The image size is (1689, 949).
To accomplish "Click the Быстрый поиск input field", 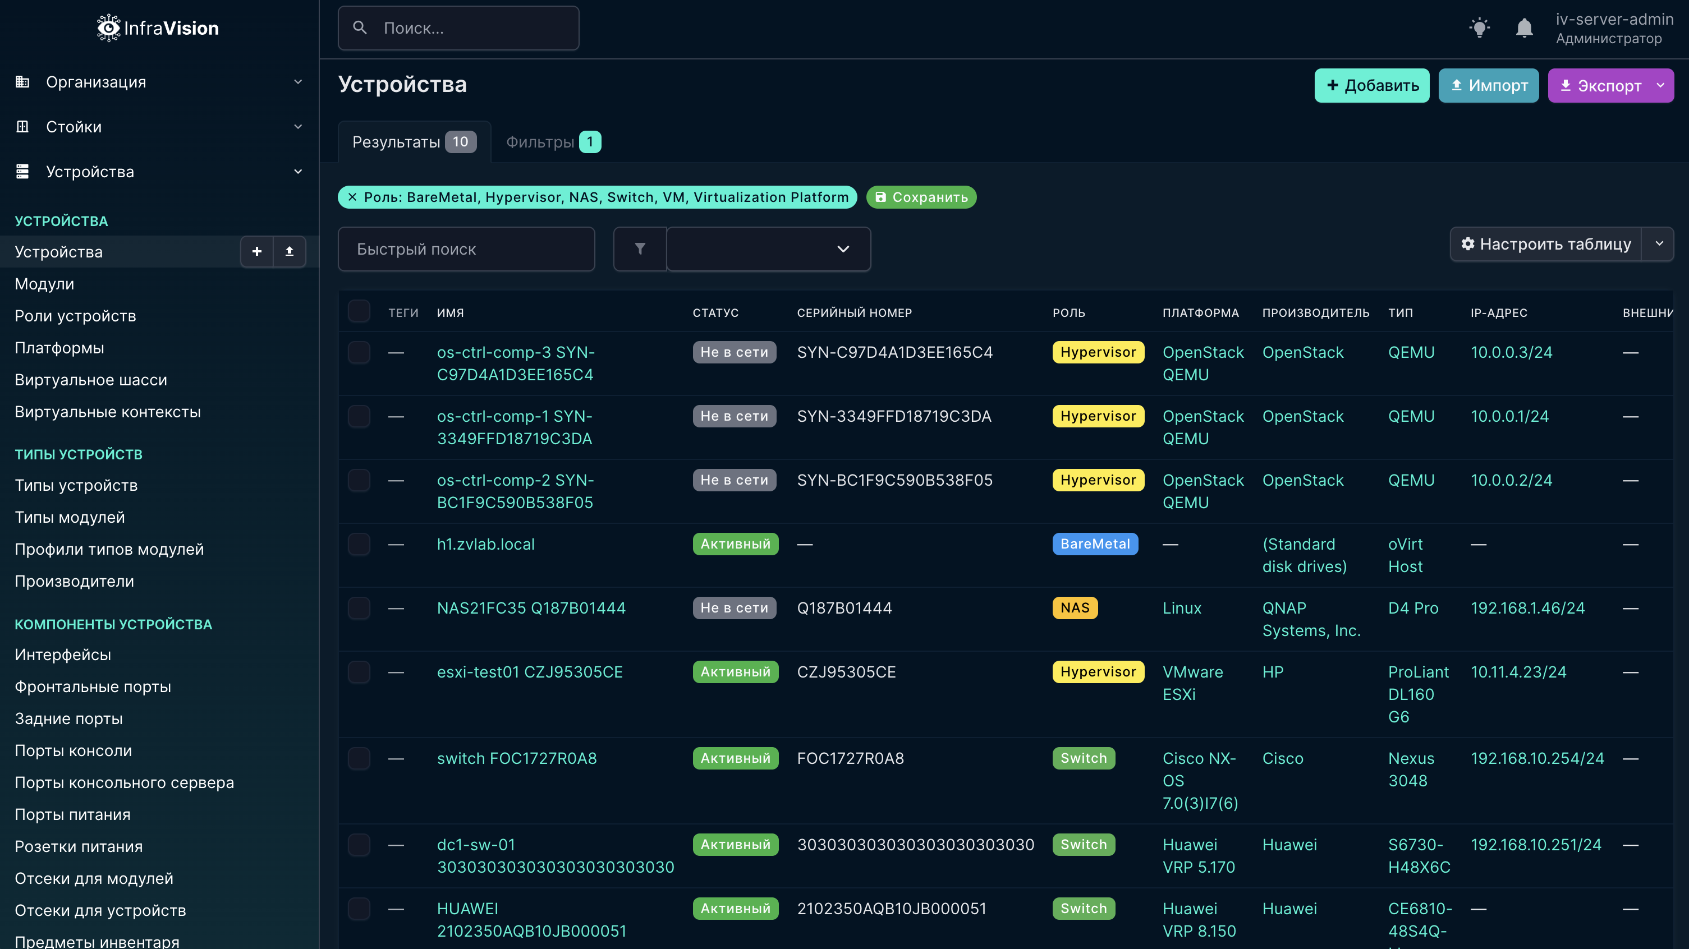I will click(466, 249).
